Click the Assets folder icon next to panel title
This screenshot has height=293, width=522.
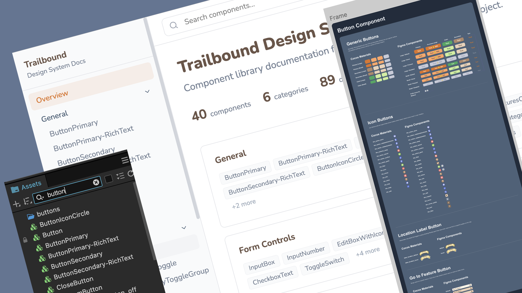(x=15, y=189)
